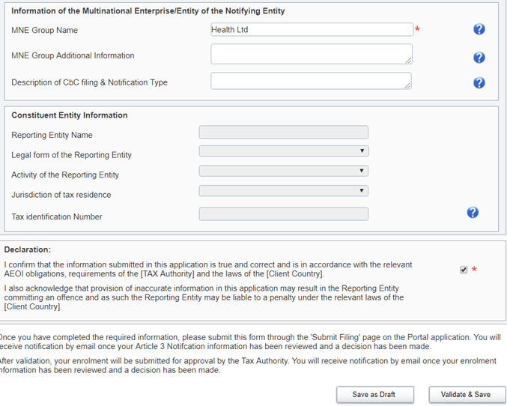The image size is (507, 406).
Task: Click into MNE Group Additional Information textbox
Action: (310, 54)
